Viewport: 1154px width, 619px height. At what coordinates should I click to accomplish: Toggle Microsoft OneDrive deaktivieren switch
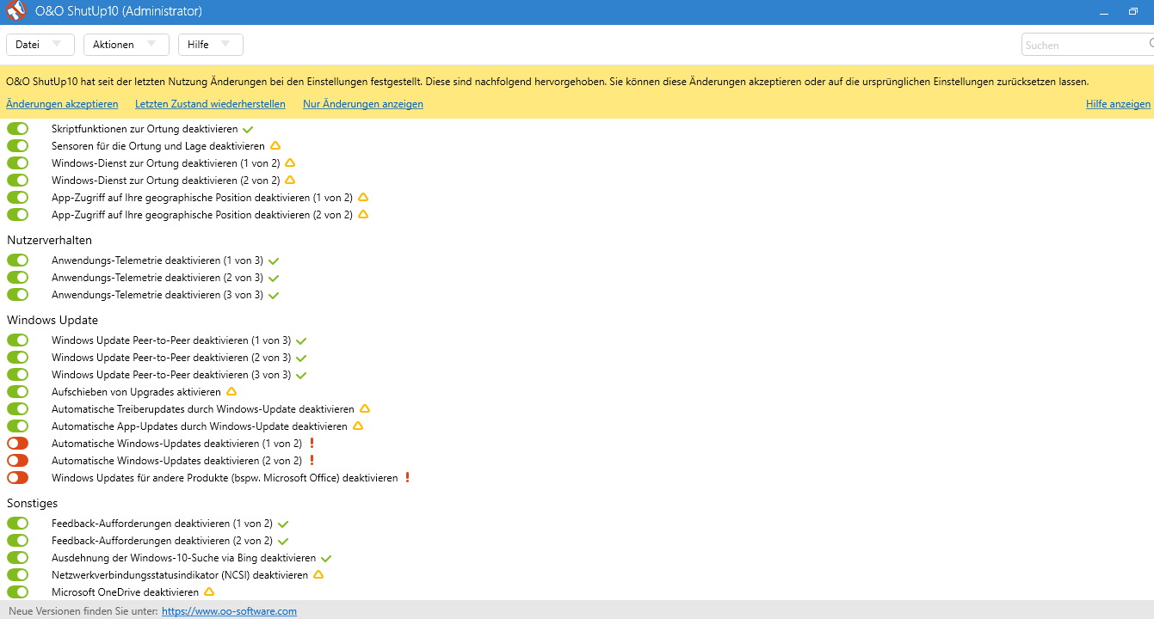pyautogui.click(x=18, y=591)
